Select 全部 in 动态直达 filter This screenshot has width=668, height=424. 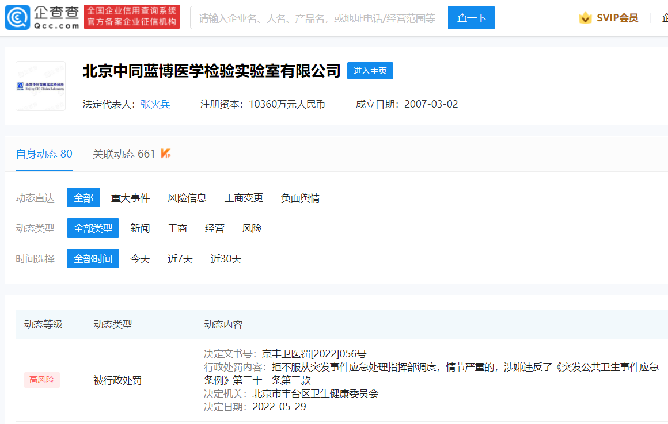83,197
